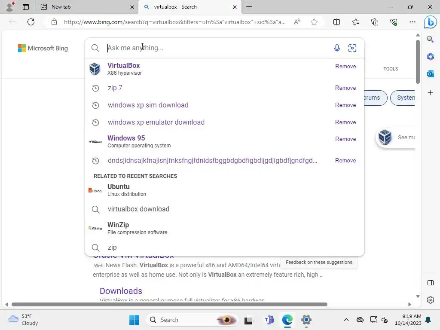The height and width of the screenshot is (330, 440).
Task: Close the virtualbox Search tab
Action: 235,7
